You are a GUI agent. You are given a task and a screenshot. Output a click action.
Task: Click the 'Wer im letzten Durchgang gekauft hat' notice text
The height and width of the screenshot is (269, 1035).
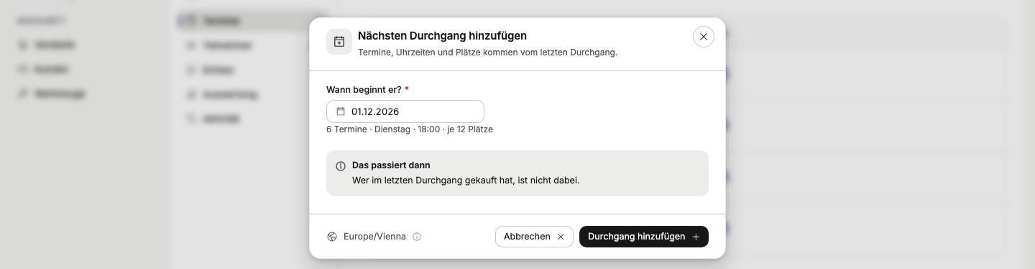pos(466,181)
